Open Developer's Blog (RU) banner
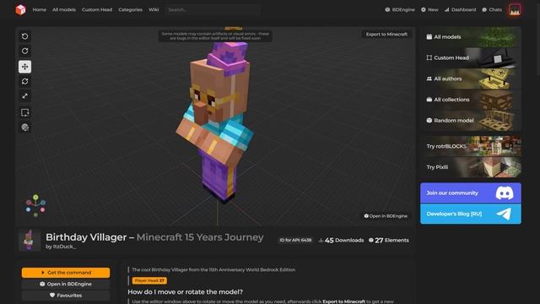The width and height of the screenshot is (540, 304). point(471,214)
